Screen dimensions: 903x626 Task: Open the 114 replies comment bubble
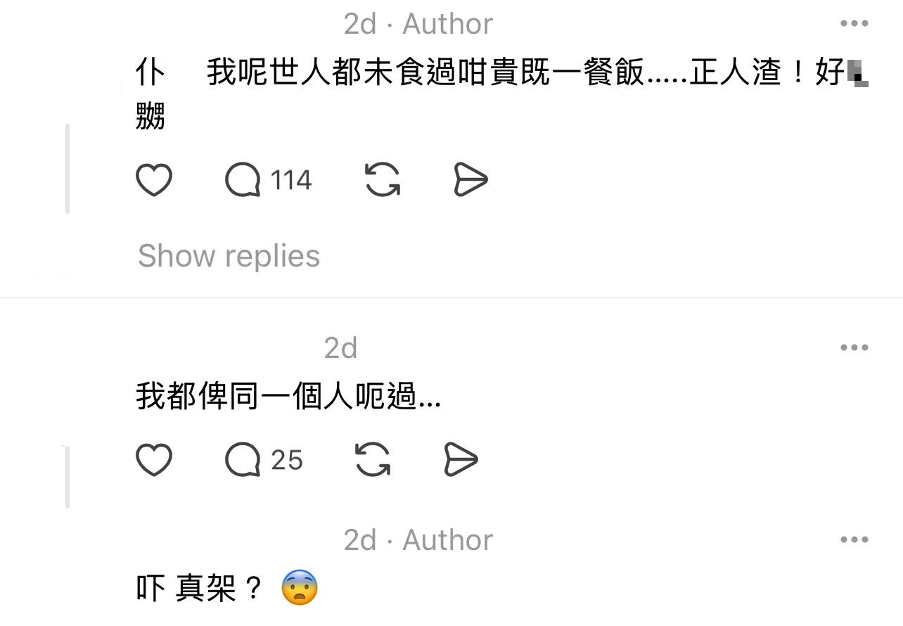coord(243,180)
